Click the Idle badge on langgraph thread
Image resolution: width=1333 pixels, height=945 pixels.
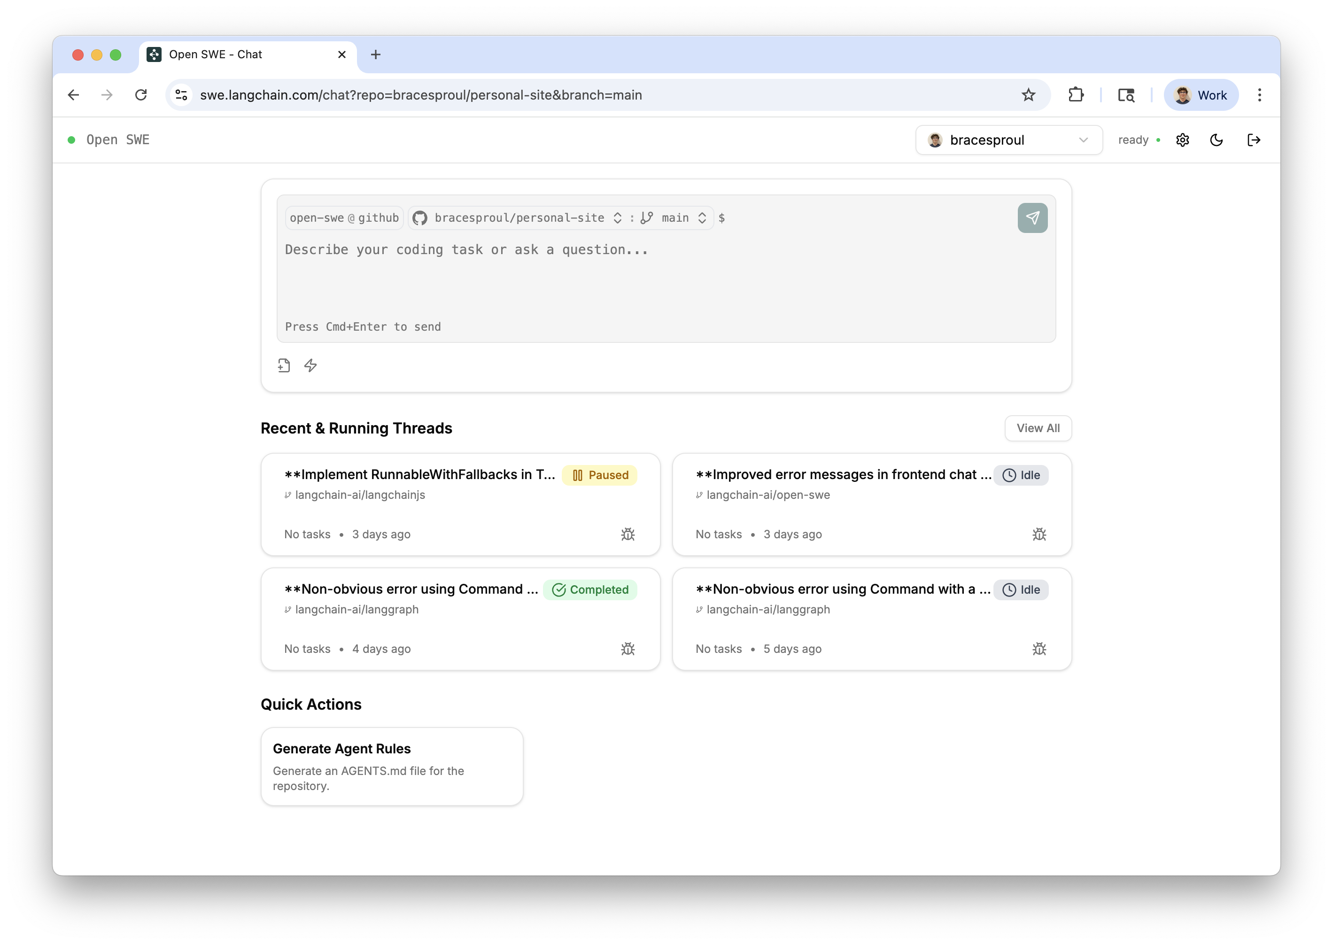pyautogui.click(x=1021, y=590)
